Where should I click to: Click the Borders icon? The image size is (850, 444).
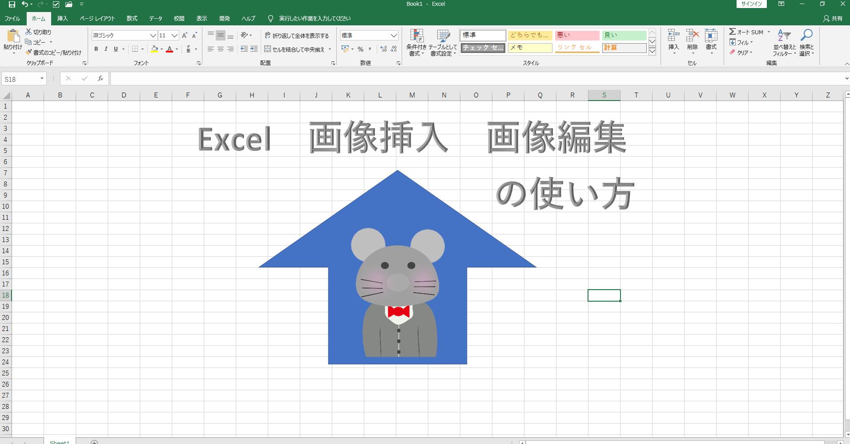click(x=135, y=49)
